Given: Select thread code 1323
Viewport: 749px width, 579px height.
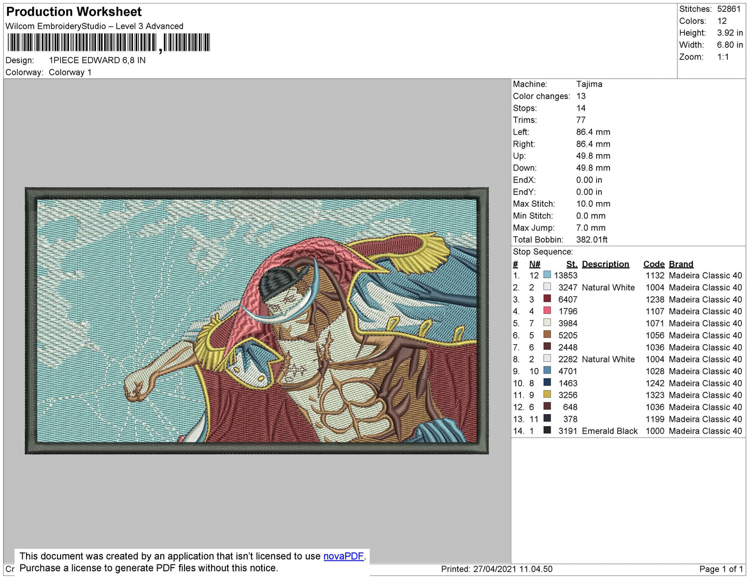Looking at the screenshot, I should point(655,395).
